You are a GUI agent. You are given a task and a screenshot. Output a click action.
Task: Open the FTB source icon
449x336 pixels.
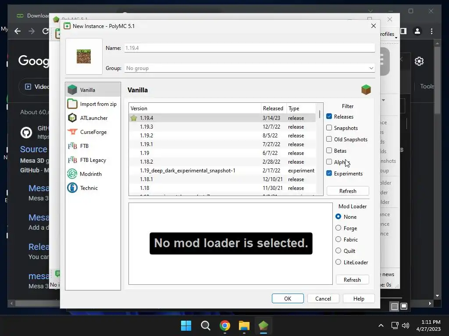(72, 146)
